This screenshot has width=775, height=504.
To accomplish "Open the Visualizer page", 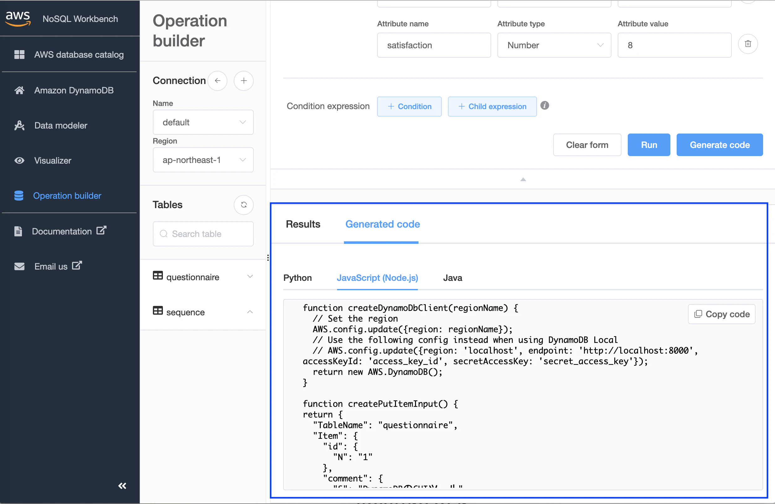I will click(x=52, y=160).
